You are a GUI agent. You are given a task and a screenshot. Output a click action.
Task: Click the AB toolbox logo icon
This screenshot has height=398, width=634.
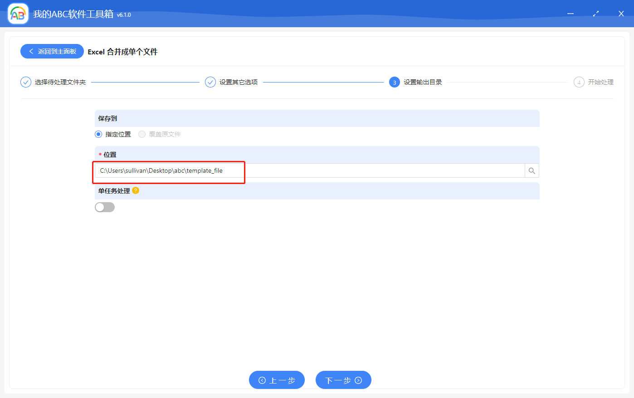point(18,13)
